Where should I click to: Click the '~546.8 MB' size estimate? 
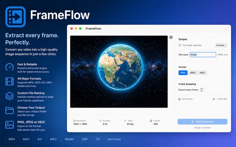coord(222,99)
